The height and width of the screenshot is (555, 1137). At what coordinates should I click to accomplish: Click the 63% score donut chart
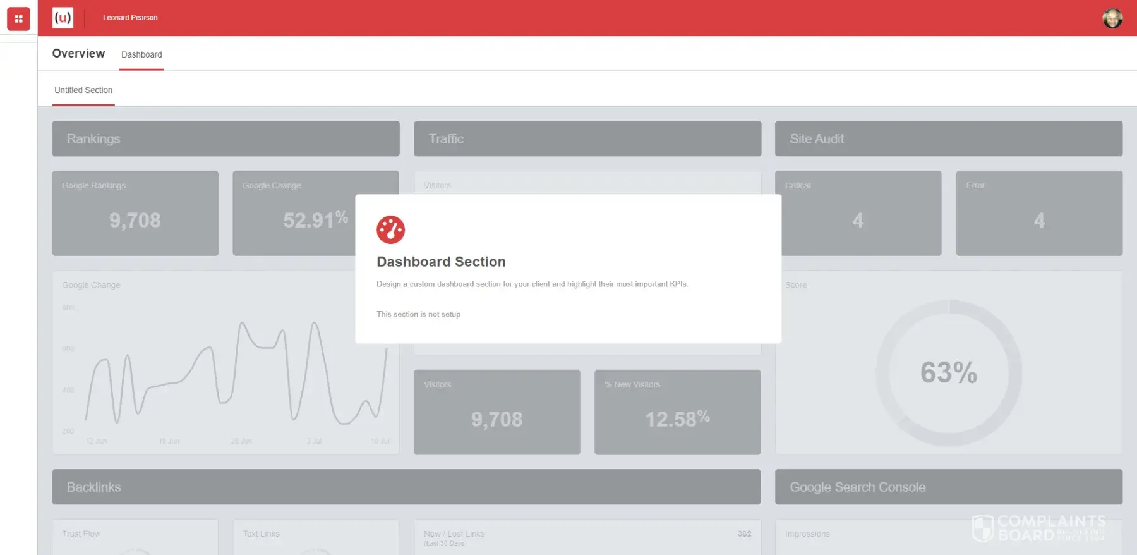(948, 372)
